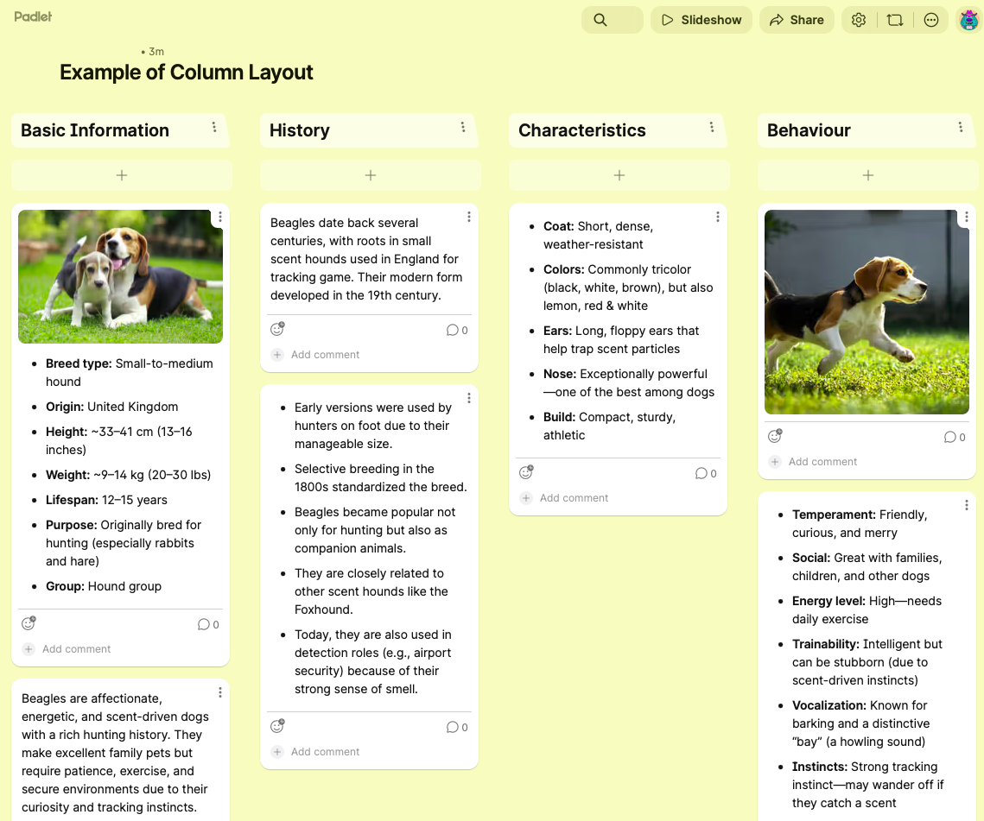984x821 pixels.
Task: Click the 'Example of Column Layout' title
Action: (187, 73)
